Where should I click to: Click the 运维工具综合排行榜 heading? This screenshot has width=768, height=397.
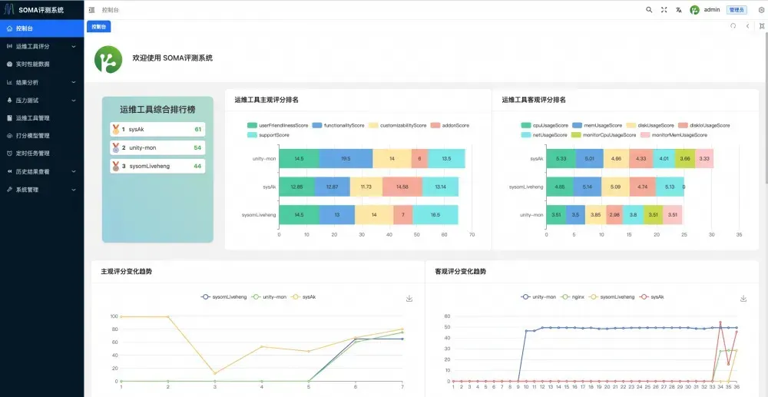[157, 110]
